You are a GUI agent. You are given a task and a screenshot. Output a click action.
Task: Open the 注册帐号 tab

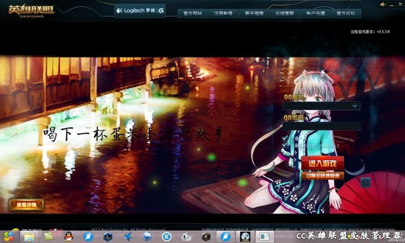[223, 13]
